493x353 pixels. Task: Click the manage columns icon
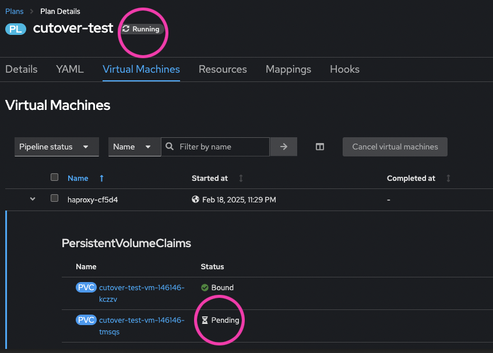[320, 147]
